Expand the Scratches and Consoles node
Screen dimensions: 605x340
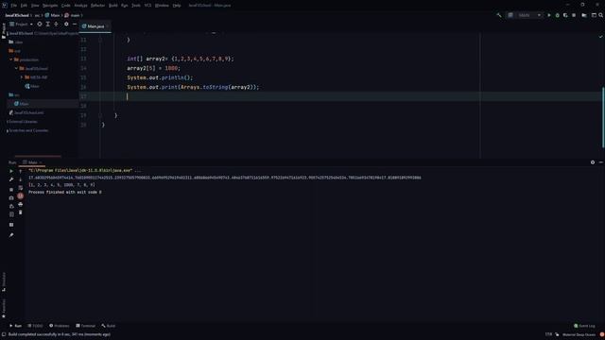[x=8, y=130]
